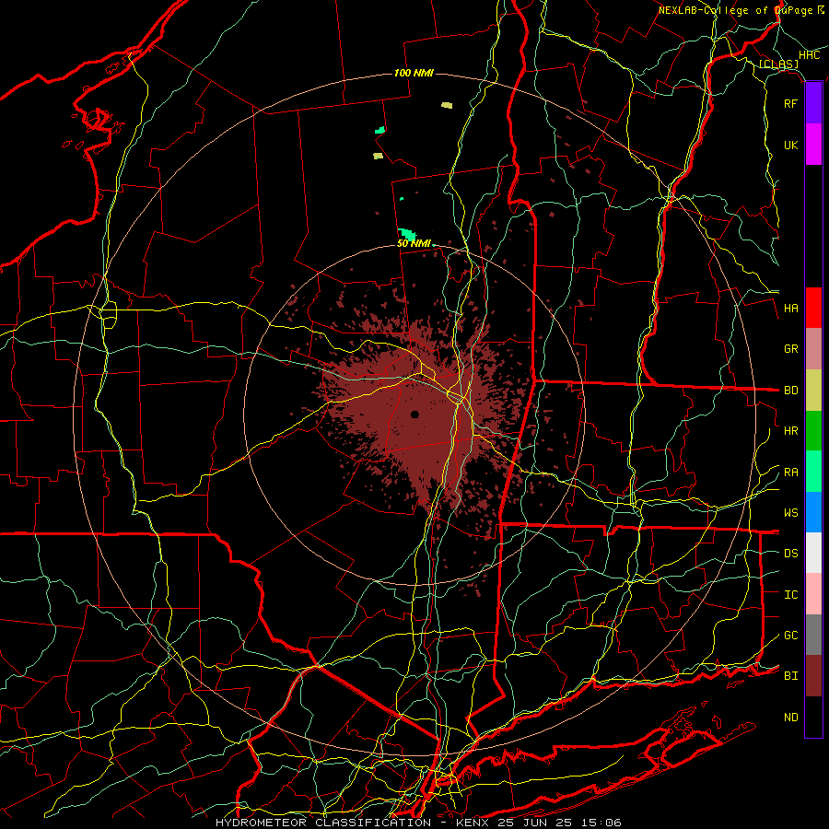Click the black radar site dot
The height and width of the screenshot is (829, 829).
point(414,414)
